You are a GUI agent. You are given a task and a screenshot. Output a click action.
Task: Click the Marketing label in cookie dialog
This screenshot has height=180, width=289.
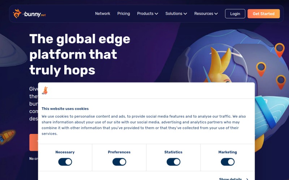tap(228, 152)
